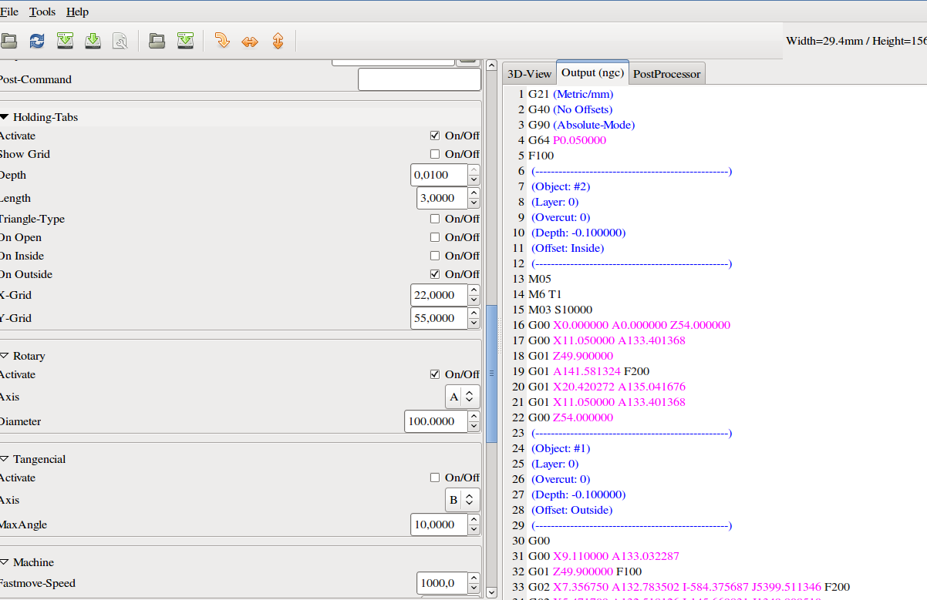927x600 pixels.
Task: Enable the On Open checkbox
Action: 435,237
